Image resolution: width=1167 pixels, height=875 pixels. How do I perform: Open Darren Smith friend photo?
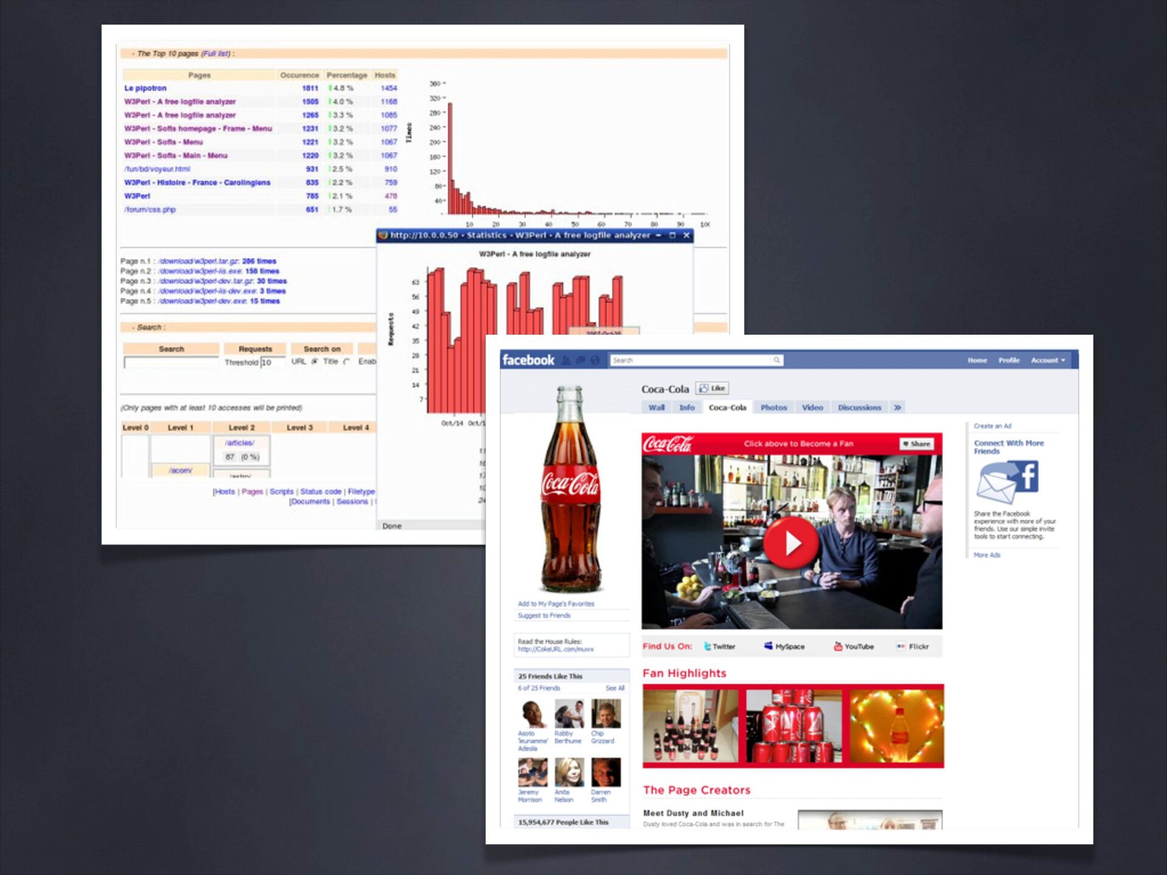tap(606, 772)
